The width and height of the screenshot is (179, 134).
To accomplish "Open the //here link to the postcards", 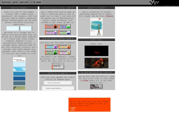I will 108,16.
